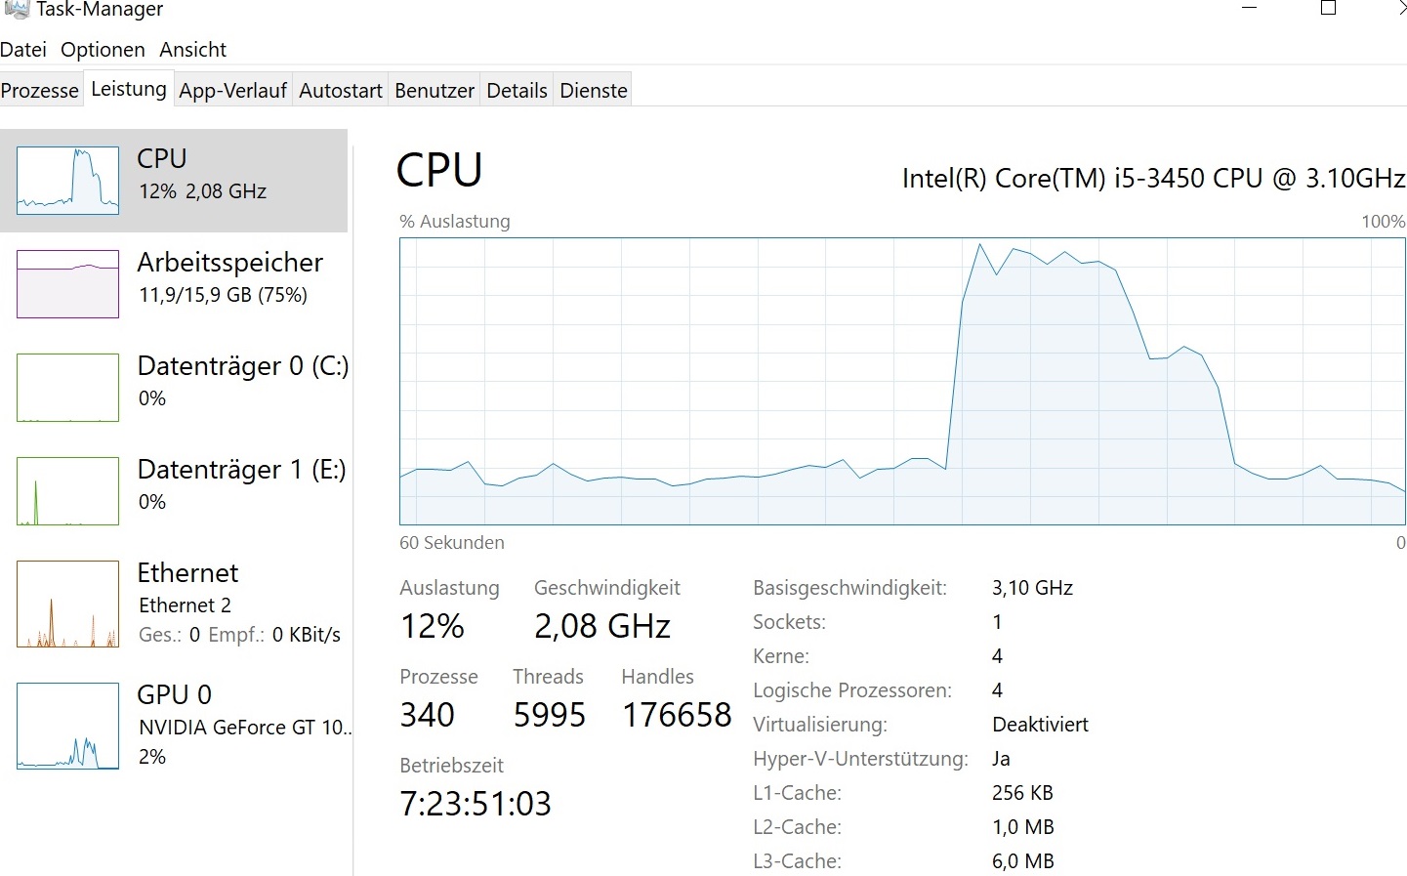The image size is (1407, 876).
Task: Select the Datenträger 0 (C:) disk graph
Action: (x=67, y=388)
